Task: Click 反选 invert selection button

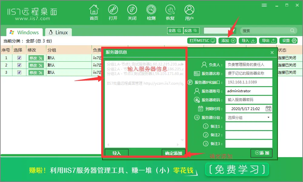Action: [191, 31]
